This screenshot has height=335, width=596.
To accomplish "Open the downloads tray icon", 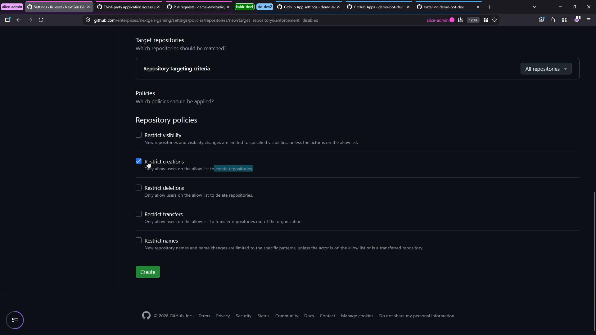I will tap(461, 20).
